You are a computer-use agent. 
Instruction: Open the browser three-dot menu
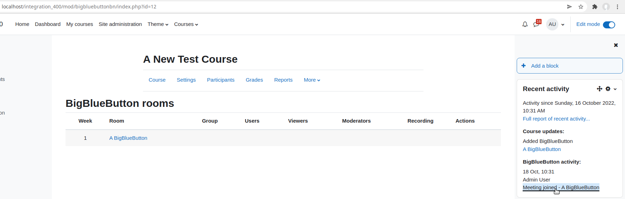[x=617, y=7]
